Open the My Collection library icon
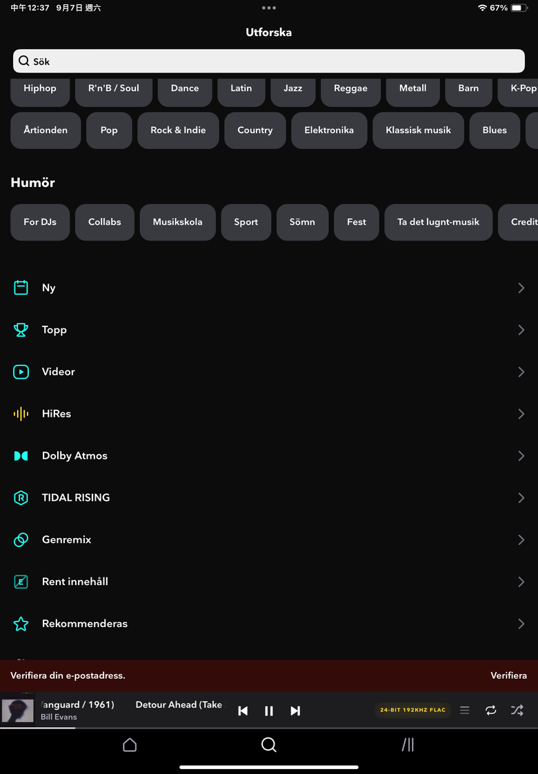This screenshot has height=774, width=538. coord(408,744)
